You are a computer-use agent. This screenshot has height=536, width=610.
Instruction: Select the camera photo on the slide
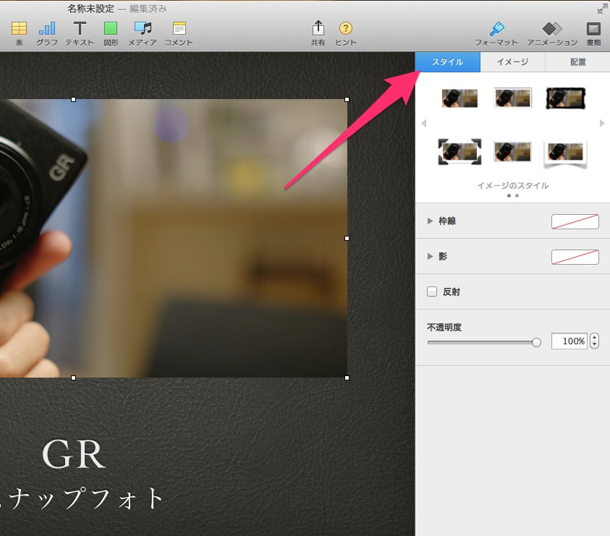(174, 238)
